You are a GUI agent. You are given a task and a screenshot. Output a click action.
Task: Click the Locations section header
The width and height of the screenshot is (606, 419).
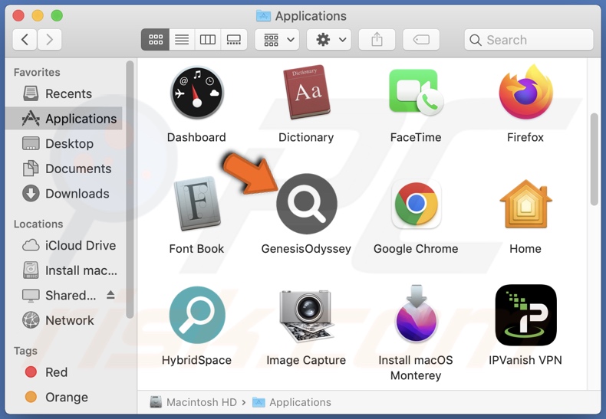click(x=38, y=224)
